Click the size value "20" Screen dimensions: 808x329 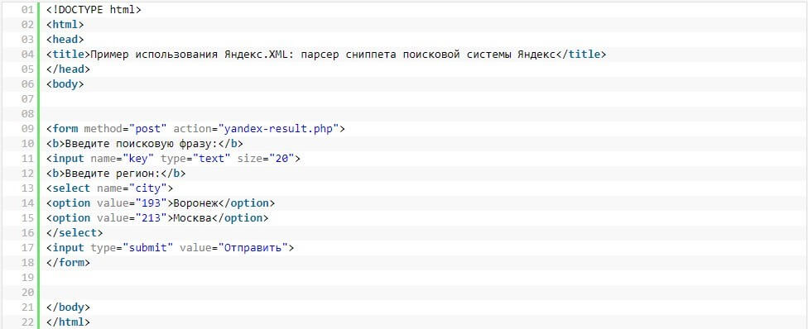[x=281, y=159]
